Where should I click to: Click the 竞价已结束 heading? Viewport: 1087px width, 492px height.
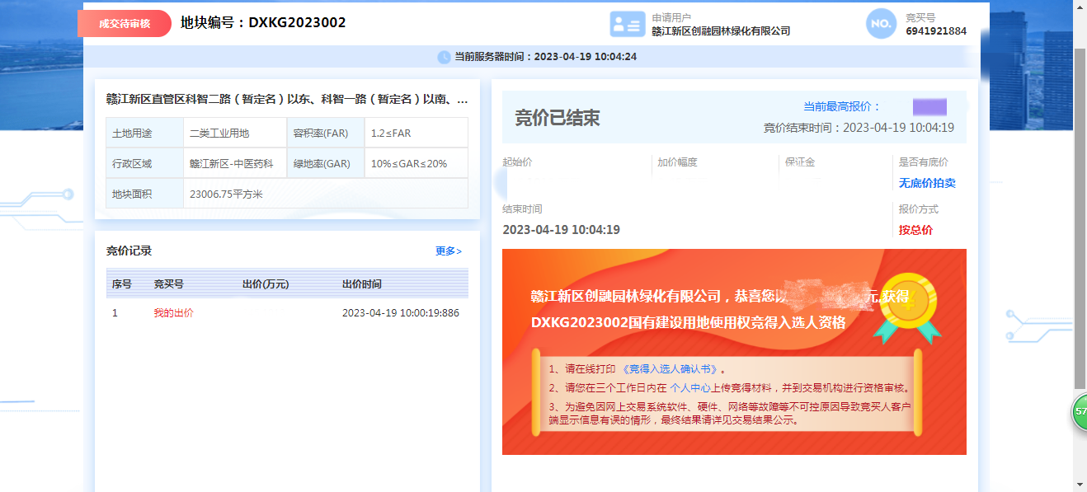pyautogui.click(x=558, y=118)
